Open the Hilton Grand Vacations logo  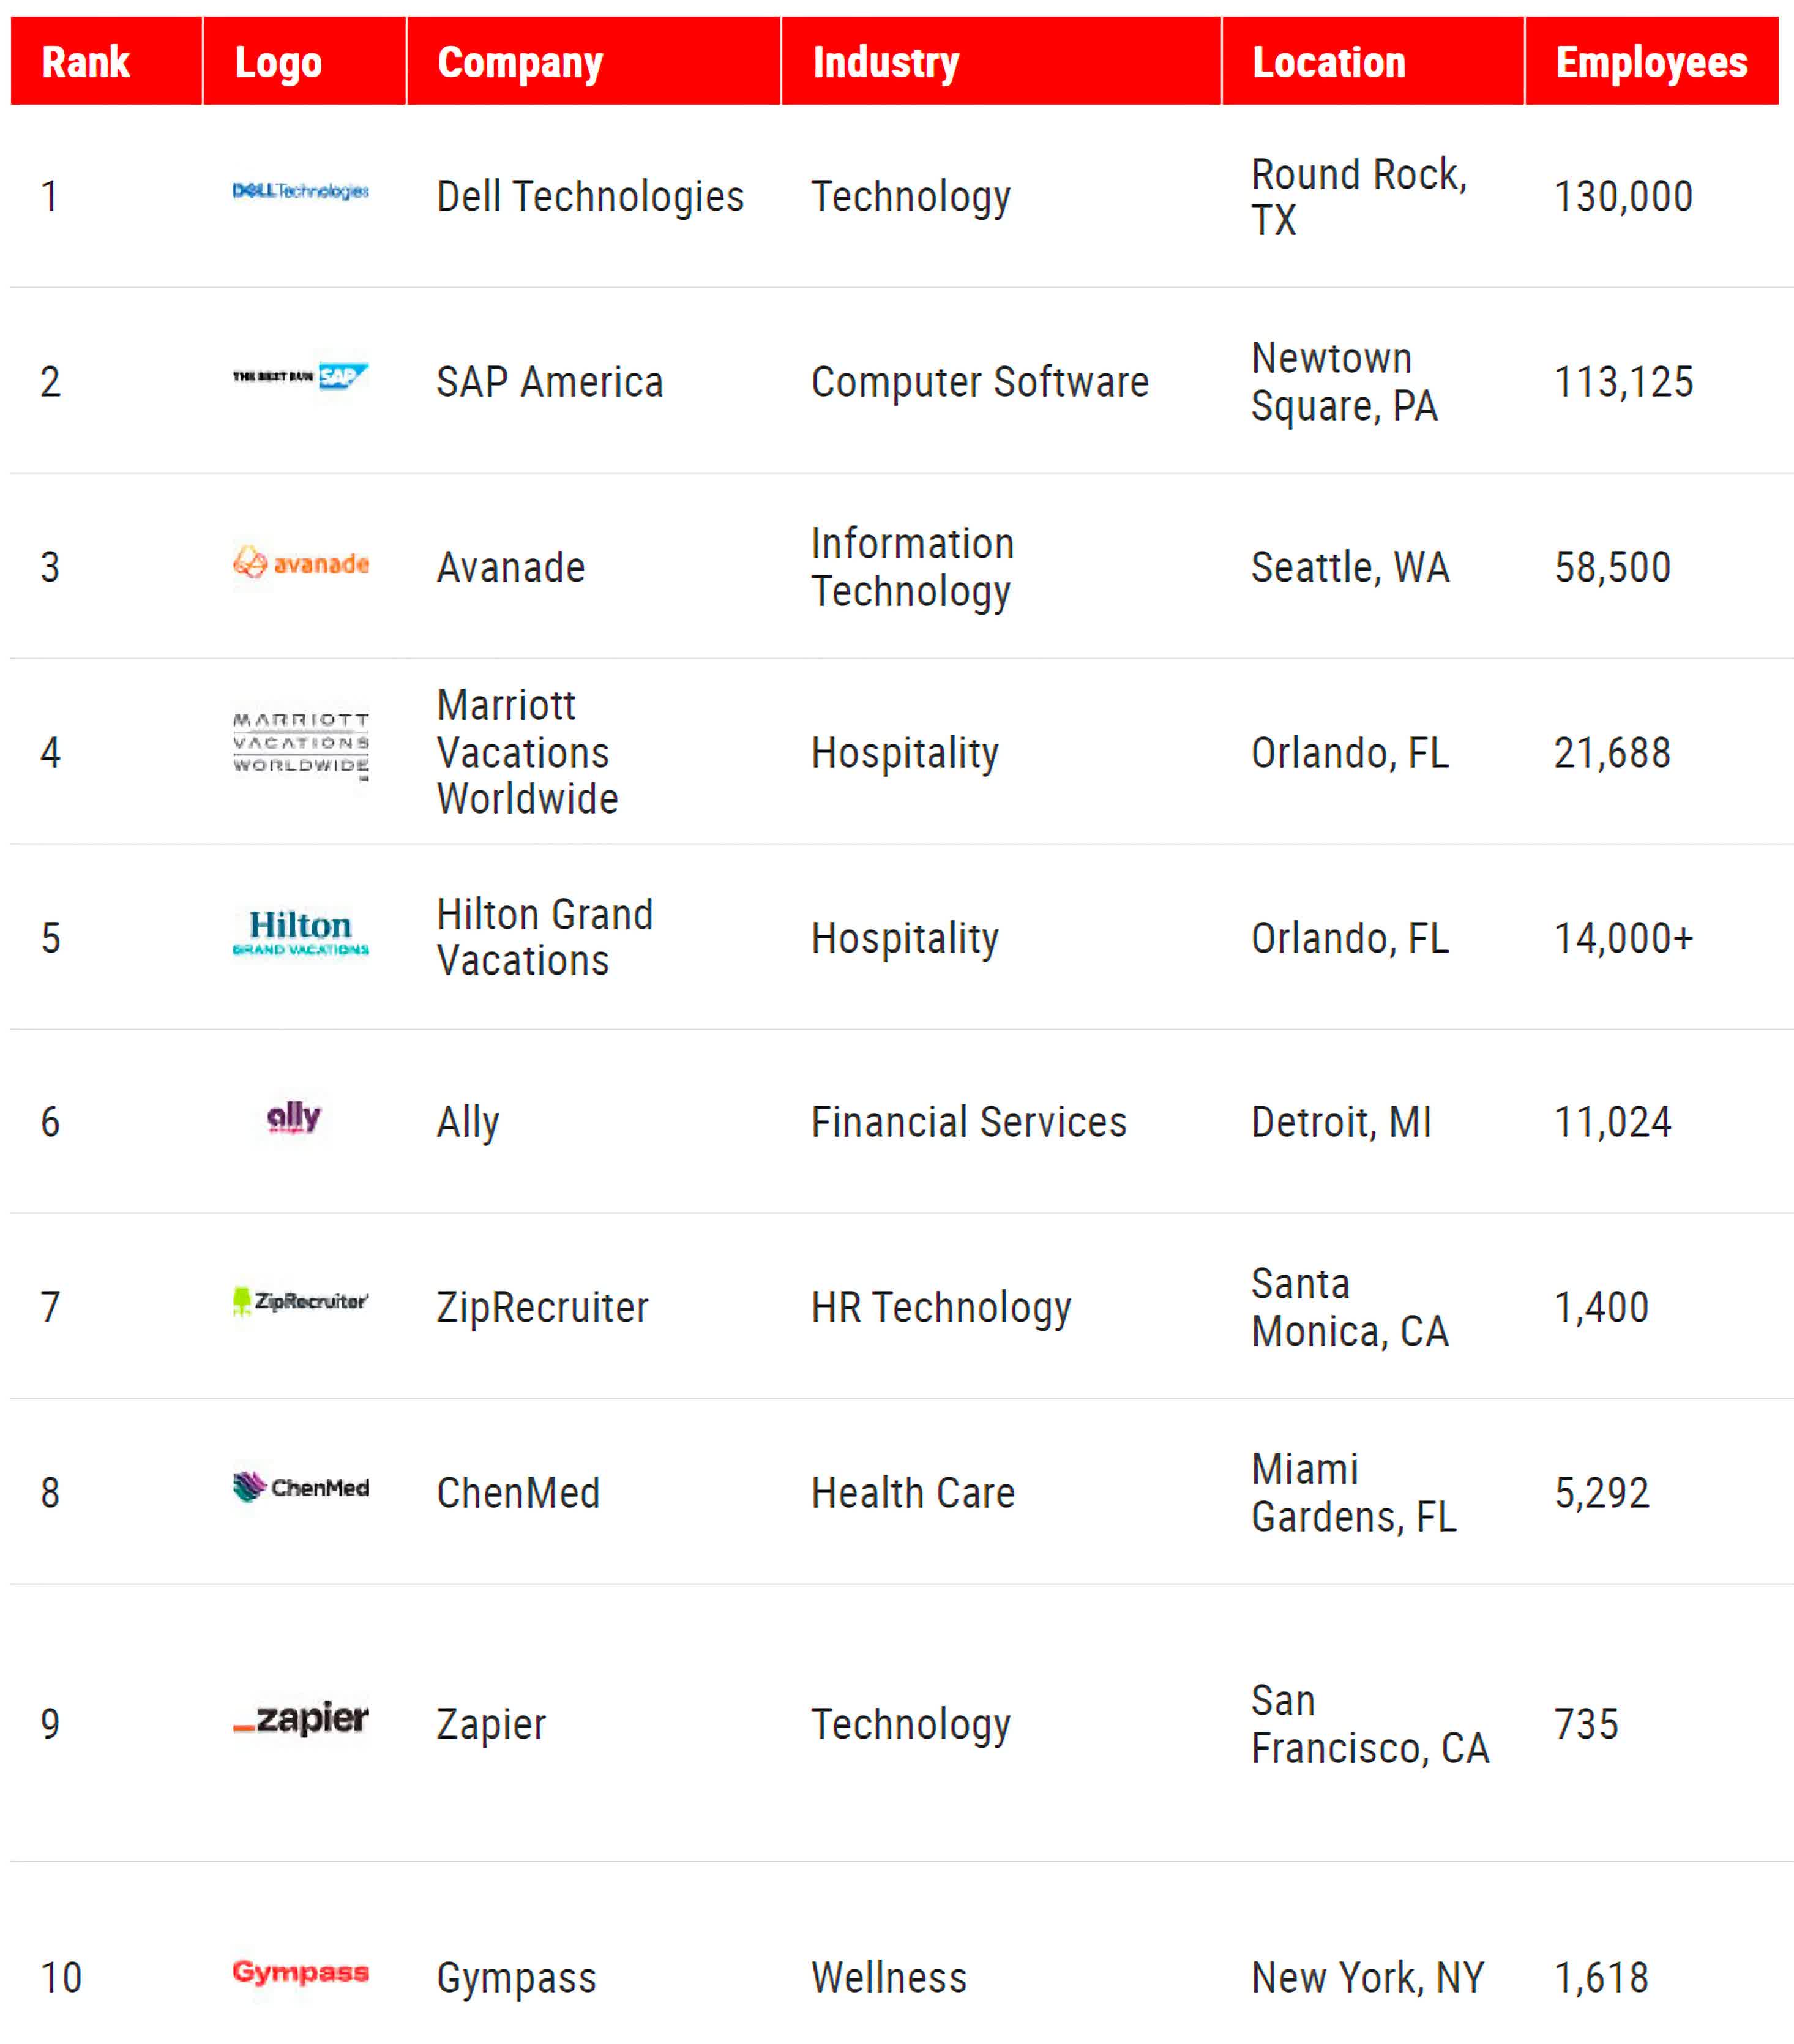coord(300,932)
